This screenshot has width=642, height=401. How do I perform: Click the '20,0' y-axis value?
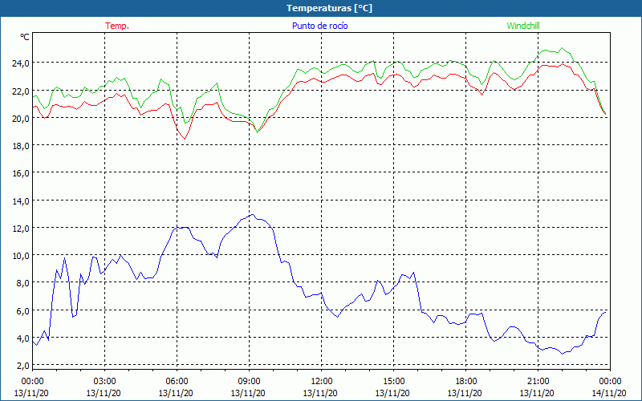(21, 118)
